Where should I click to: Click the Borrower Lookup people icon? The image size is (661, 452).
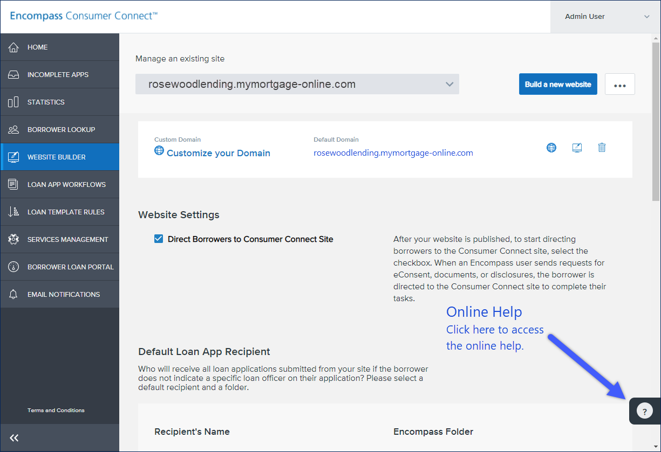coord(13,130)
